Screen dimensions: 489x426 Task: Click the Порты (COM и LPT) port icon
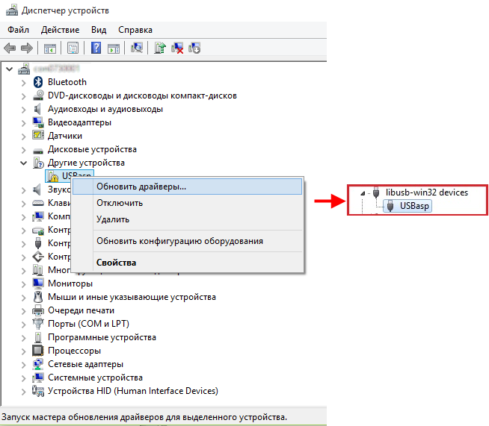[x=38, y=324]
